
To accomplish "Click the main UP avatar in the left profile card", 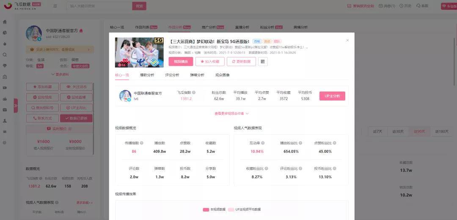I will (34, 33).
